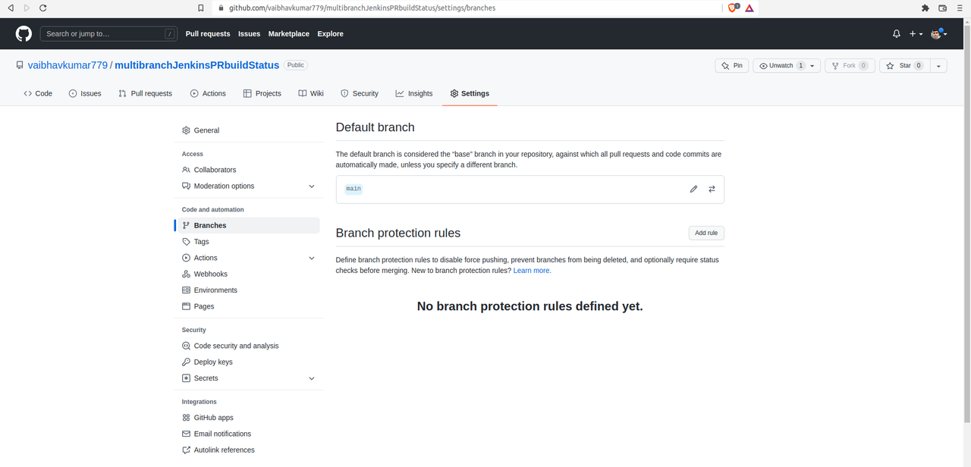Switch to the Insights tab

[x=413, y=93]
